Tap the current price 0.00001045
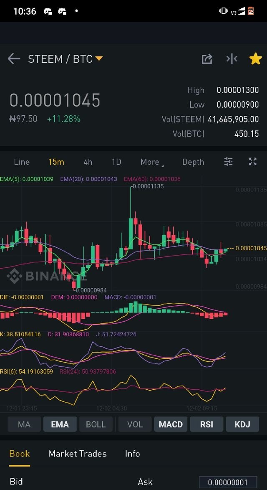The width and height of the screenshot is (267, 490). (55, 100)
